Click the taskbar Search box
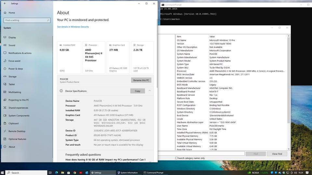This screenshot has width=312, height=175. (26, 173)
